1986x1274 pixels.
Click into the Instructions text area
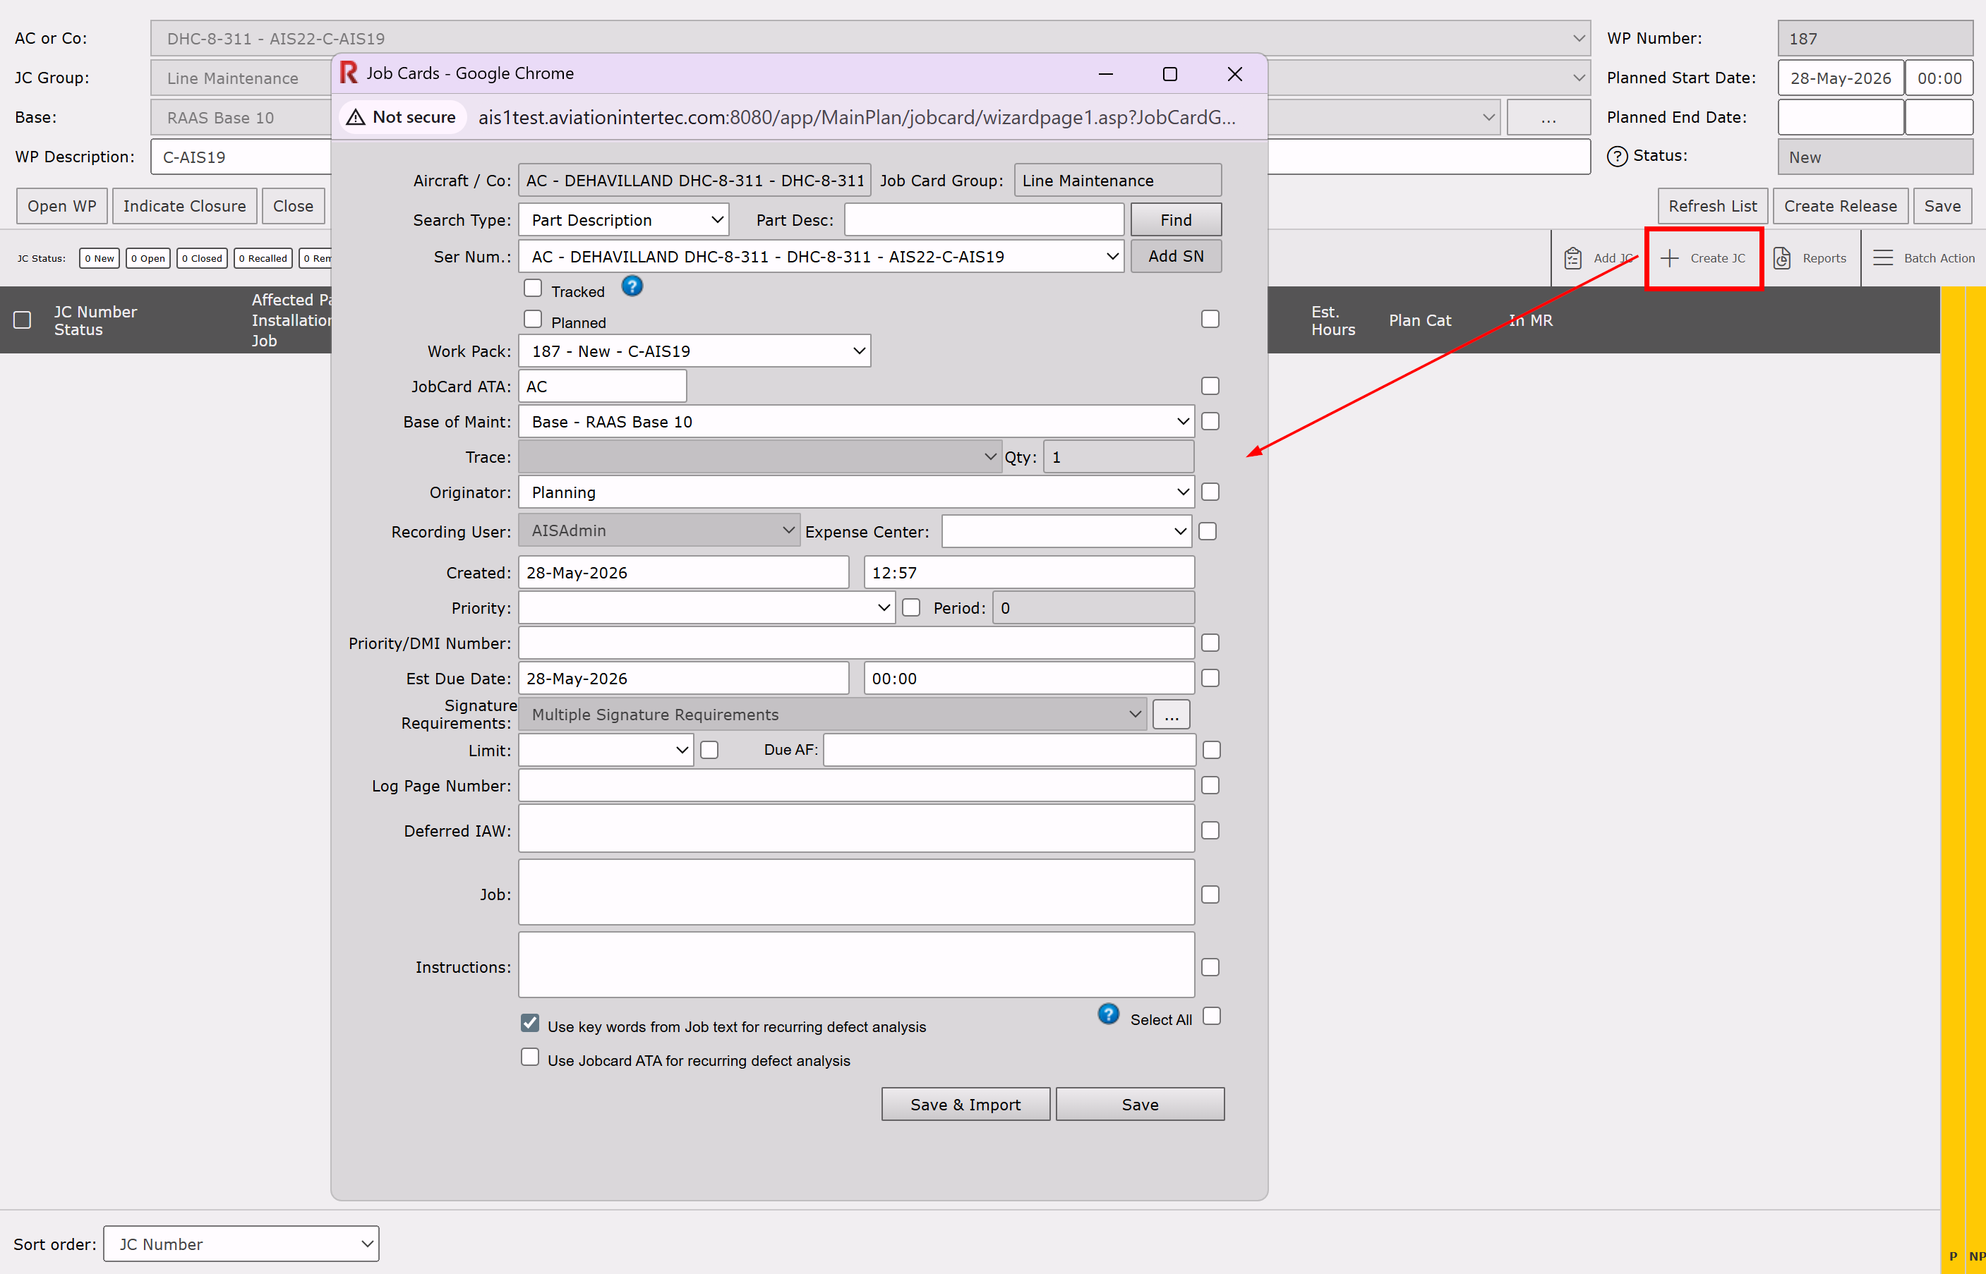pos(857,964)
